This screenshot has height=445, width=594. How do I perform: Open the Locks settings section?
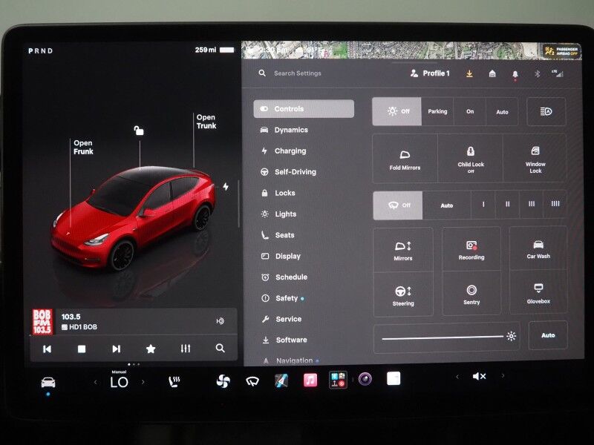point(278,193)
